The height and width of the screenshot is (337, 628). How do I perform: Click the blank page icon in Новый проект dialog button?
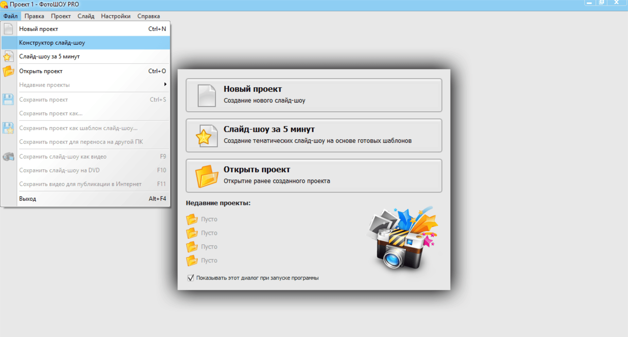click(x=207, y=96)
